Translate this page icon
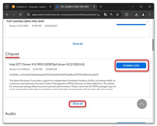Viewport: 157px width, 126px height. pyautogui.click(x=105, y=15)
